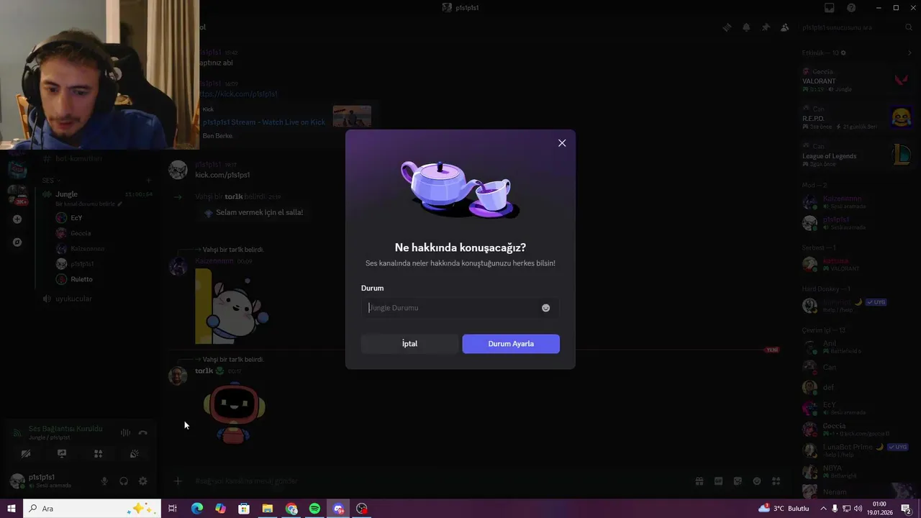The width and height of the screenshot is (921, 518).
Task: Click the Durum Ayarla button
Action: coord(511,344)
